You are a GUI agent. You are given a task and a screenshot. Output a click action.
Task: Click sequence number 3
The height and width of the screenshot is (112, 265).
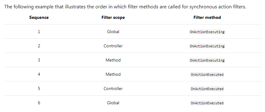(x=39, y=60)
